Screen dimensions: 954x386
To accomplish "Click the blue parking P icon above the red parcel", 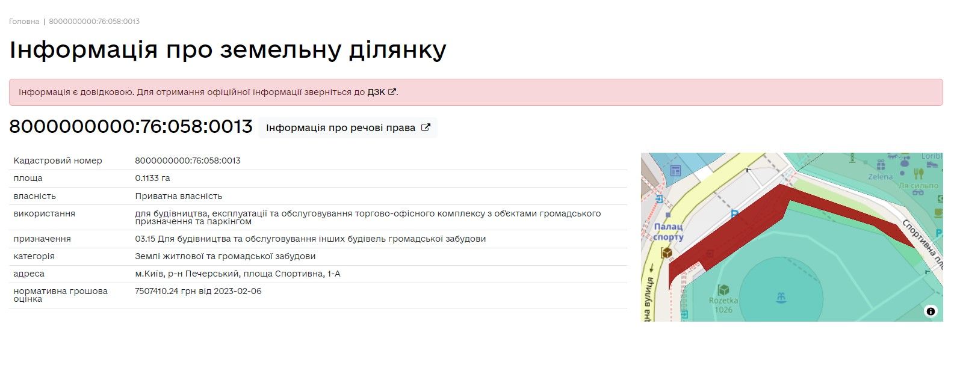I will pyautogui.click(x=734, y=213).
